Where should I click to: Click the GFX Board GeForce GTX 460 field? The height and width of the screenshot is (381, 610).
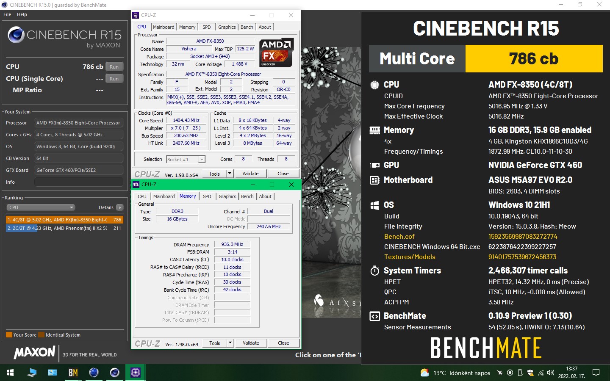point(79,170)
